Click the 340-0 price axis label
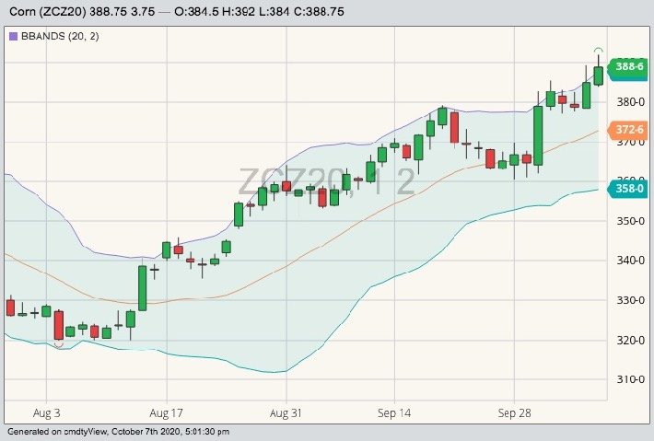This screenshot has width=654, height=441. (630, 261)
